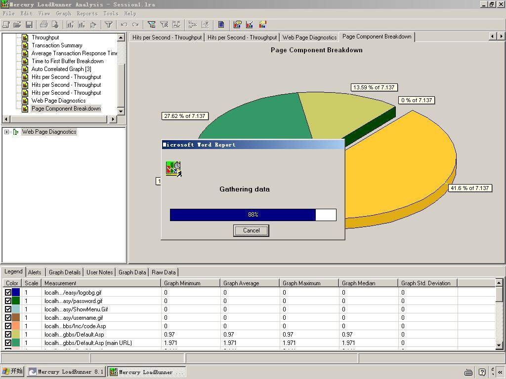
Task: Click the 开始 Start button
Action: coord(12,372)
